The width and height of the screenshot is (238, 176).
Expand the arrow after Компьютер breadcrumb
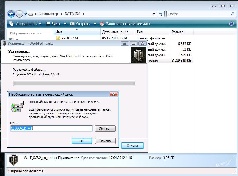[62, 14]
